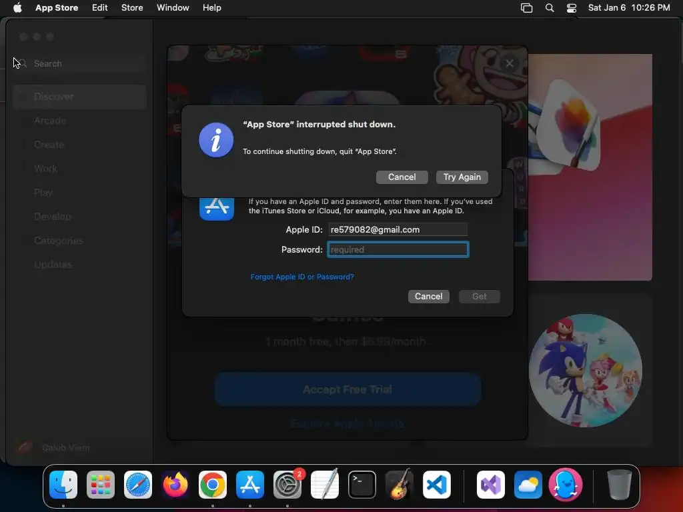
Task: Close the Arcade promo sheet with X
Action: coord(509,63)
